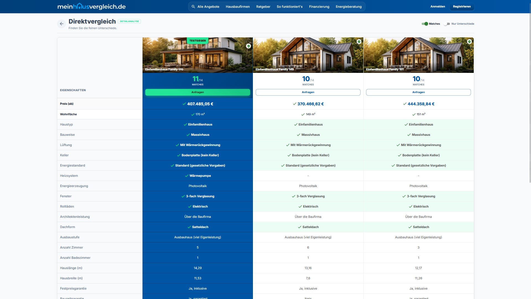Enable the Nur Unterschiede toggle
This screenshot has width=531, height=299.
coord(446,24)
